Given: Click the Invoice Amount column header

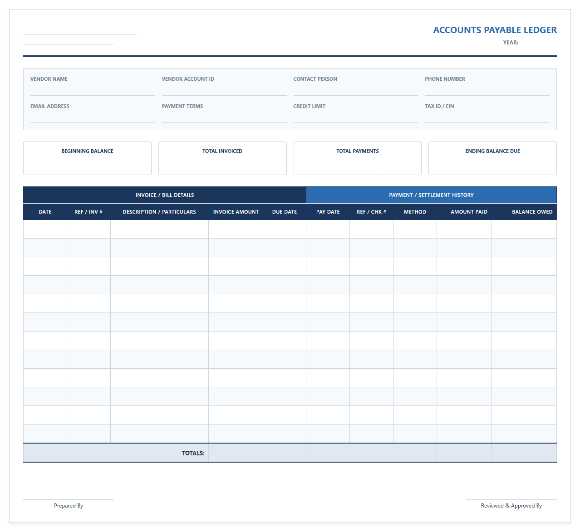Looking at the screenshot, I should click(236, 212).
